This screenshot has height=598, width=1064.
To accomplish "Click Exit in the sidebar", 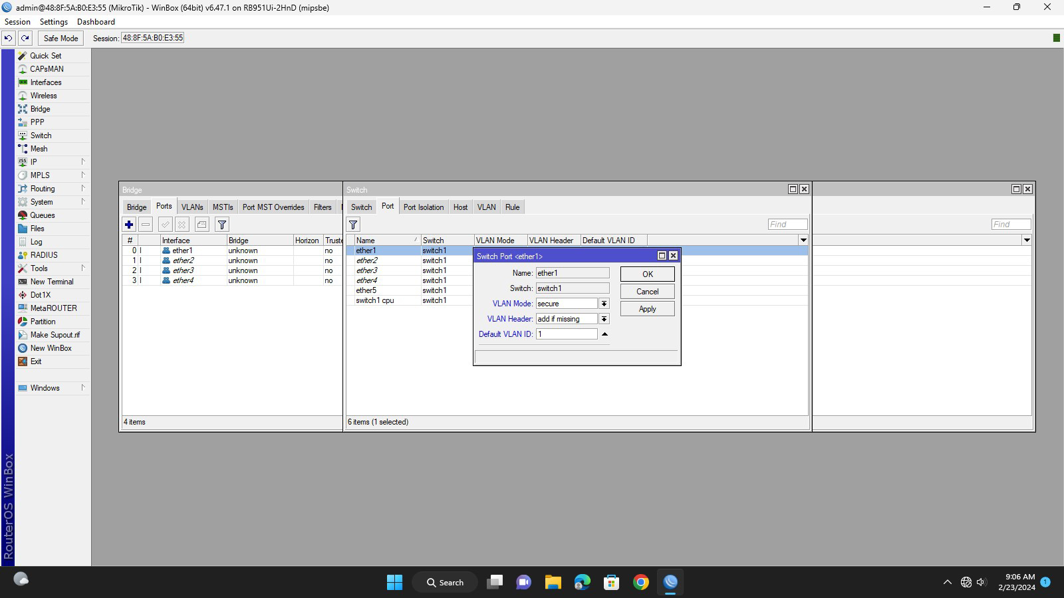I will (x=36, y=361).
